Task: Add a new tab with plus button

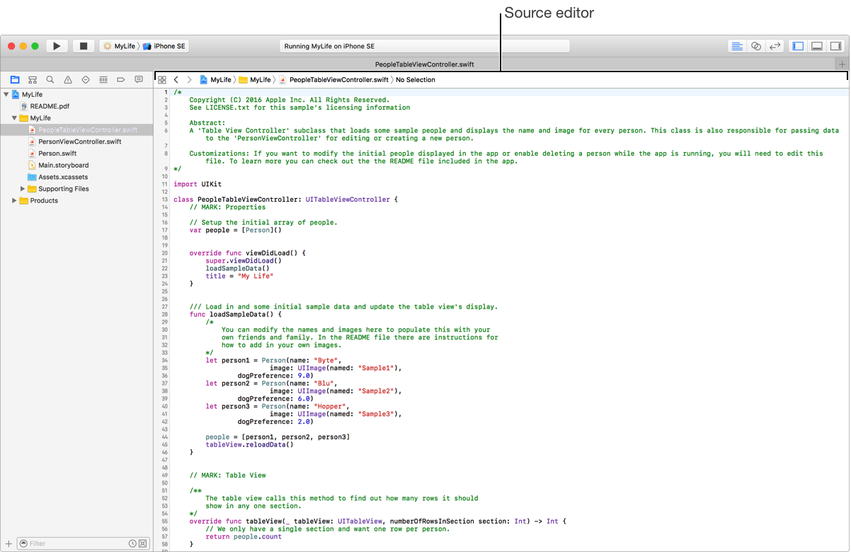Action: 842,64
